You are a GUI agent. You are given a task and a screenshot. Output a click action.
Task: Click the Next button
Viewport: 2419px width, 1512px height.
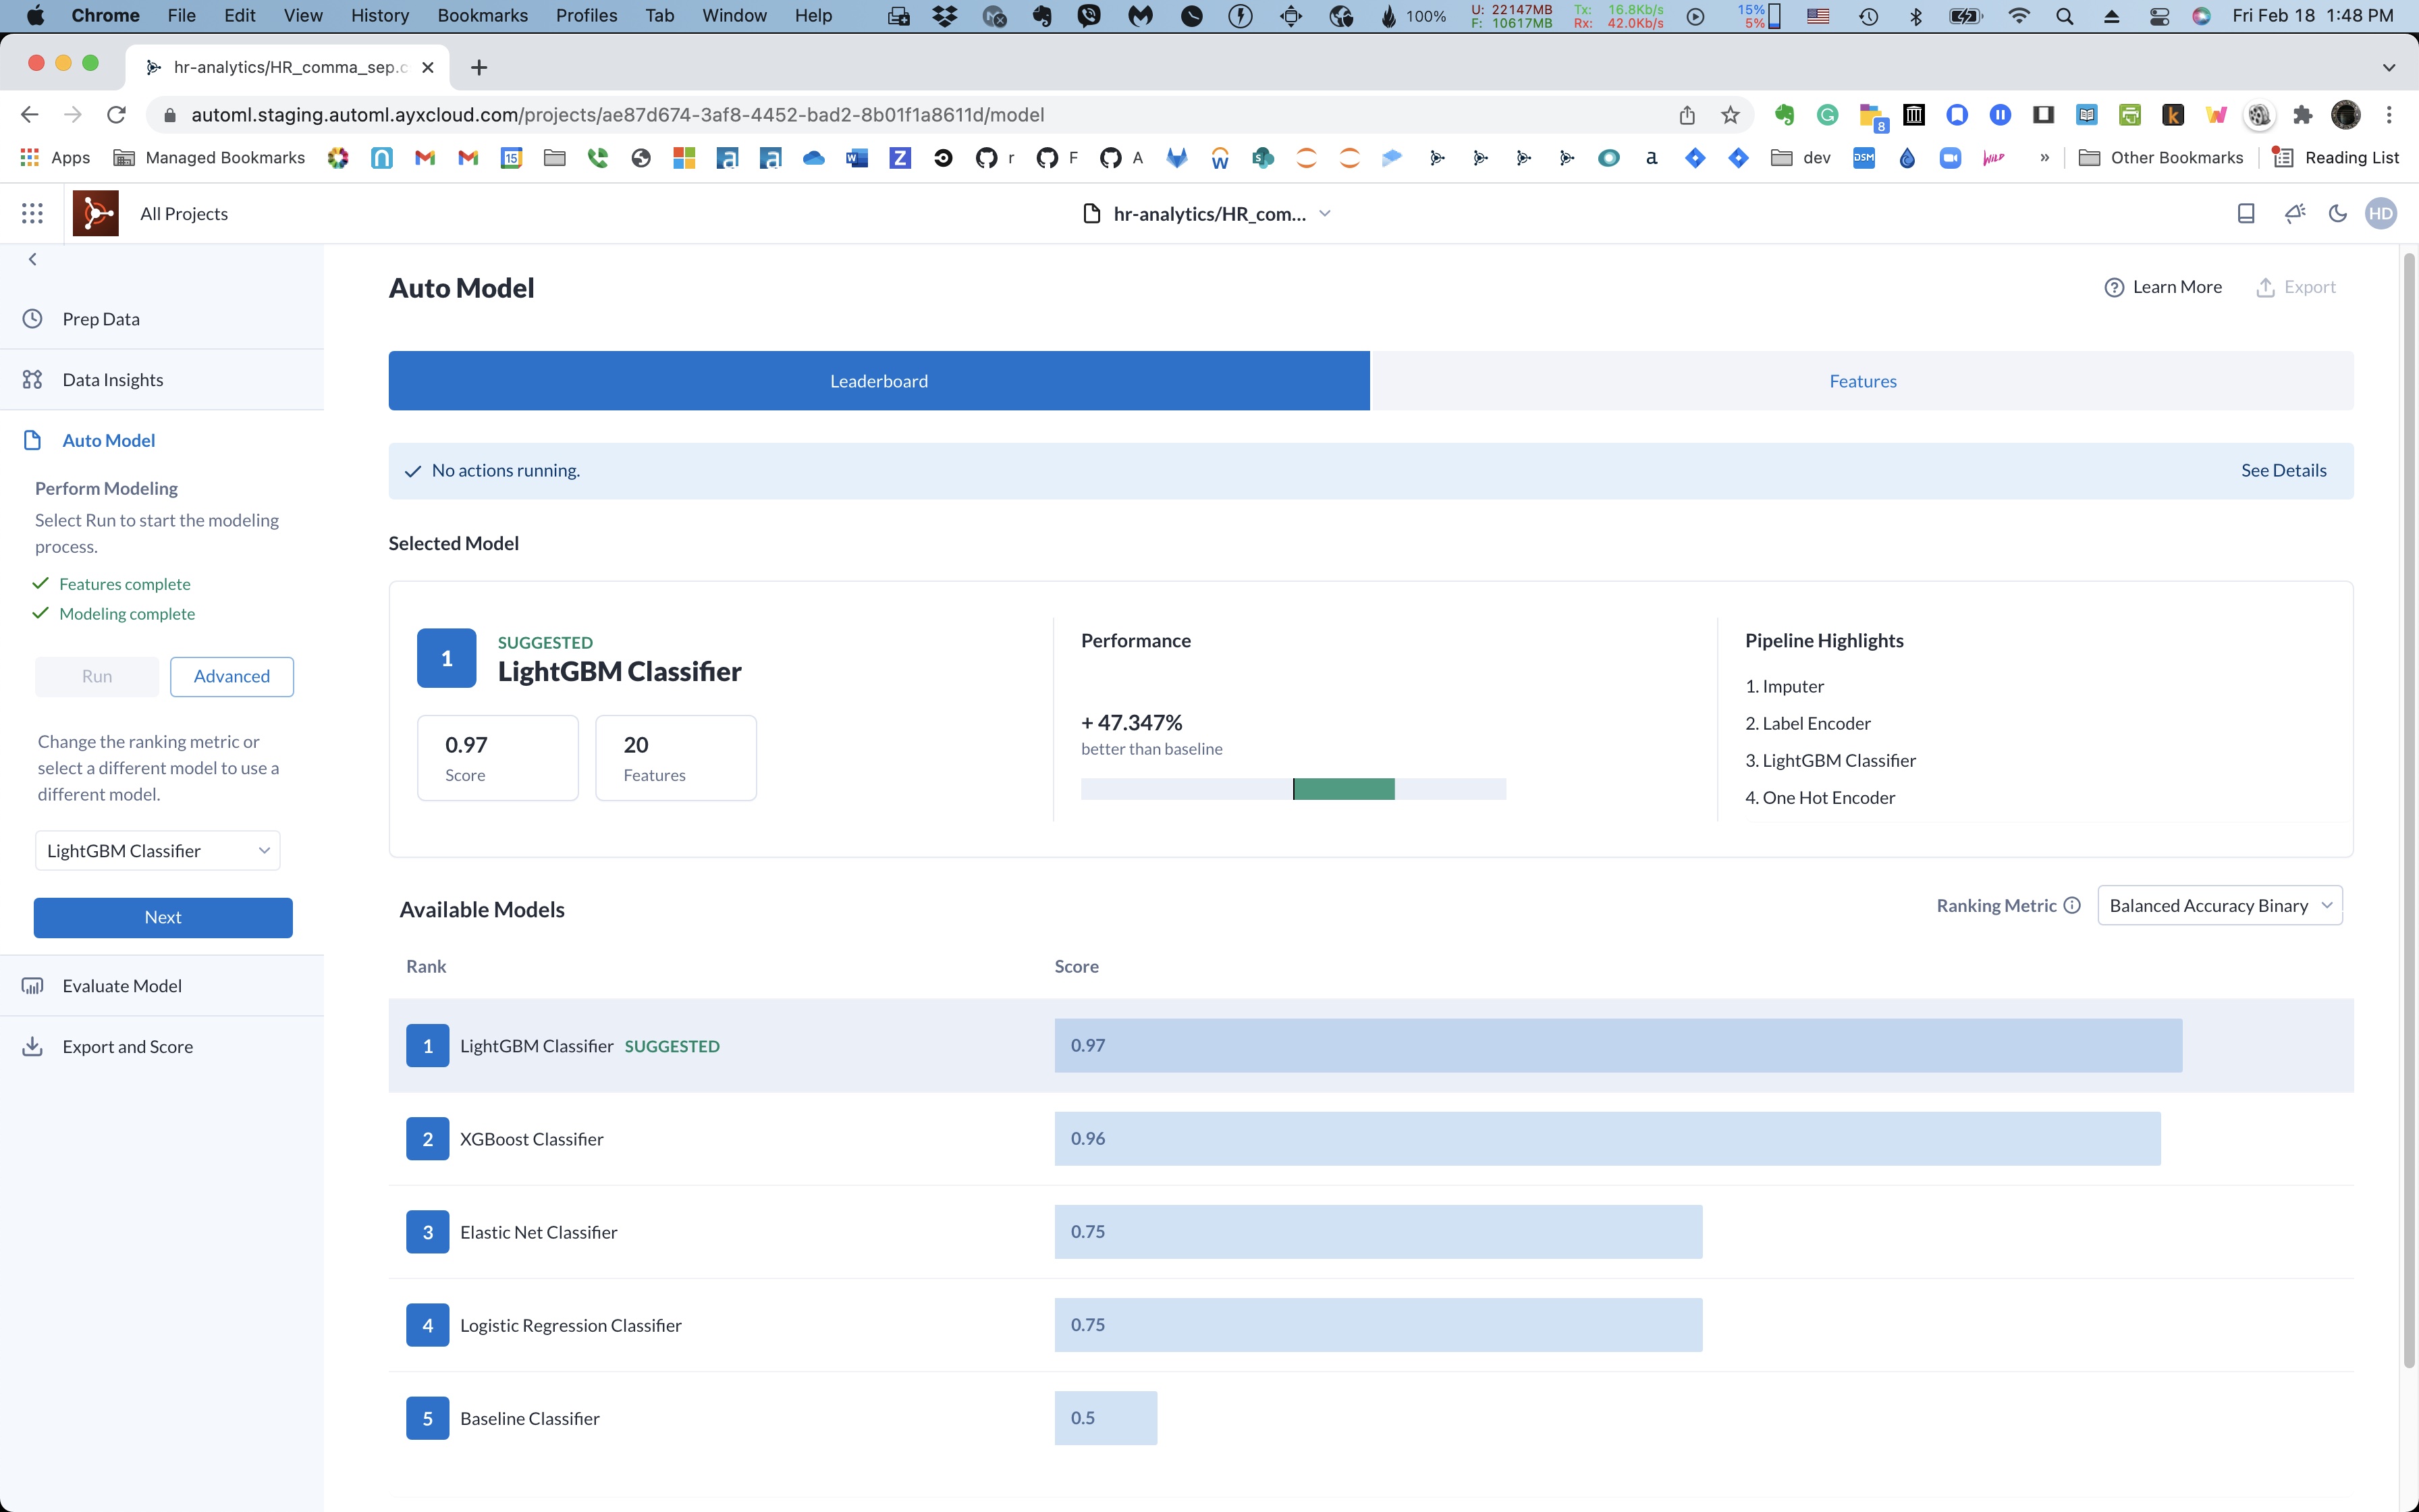pos(162,917)
